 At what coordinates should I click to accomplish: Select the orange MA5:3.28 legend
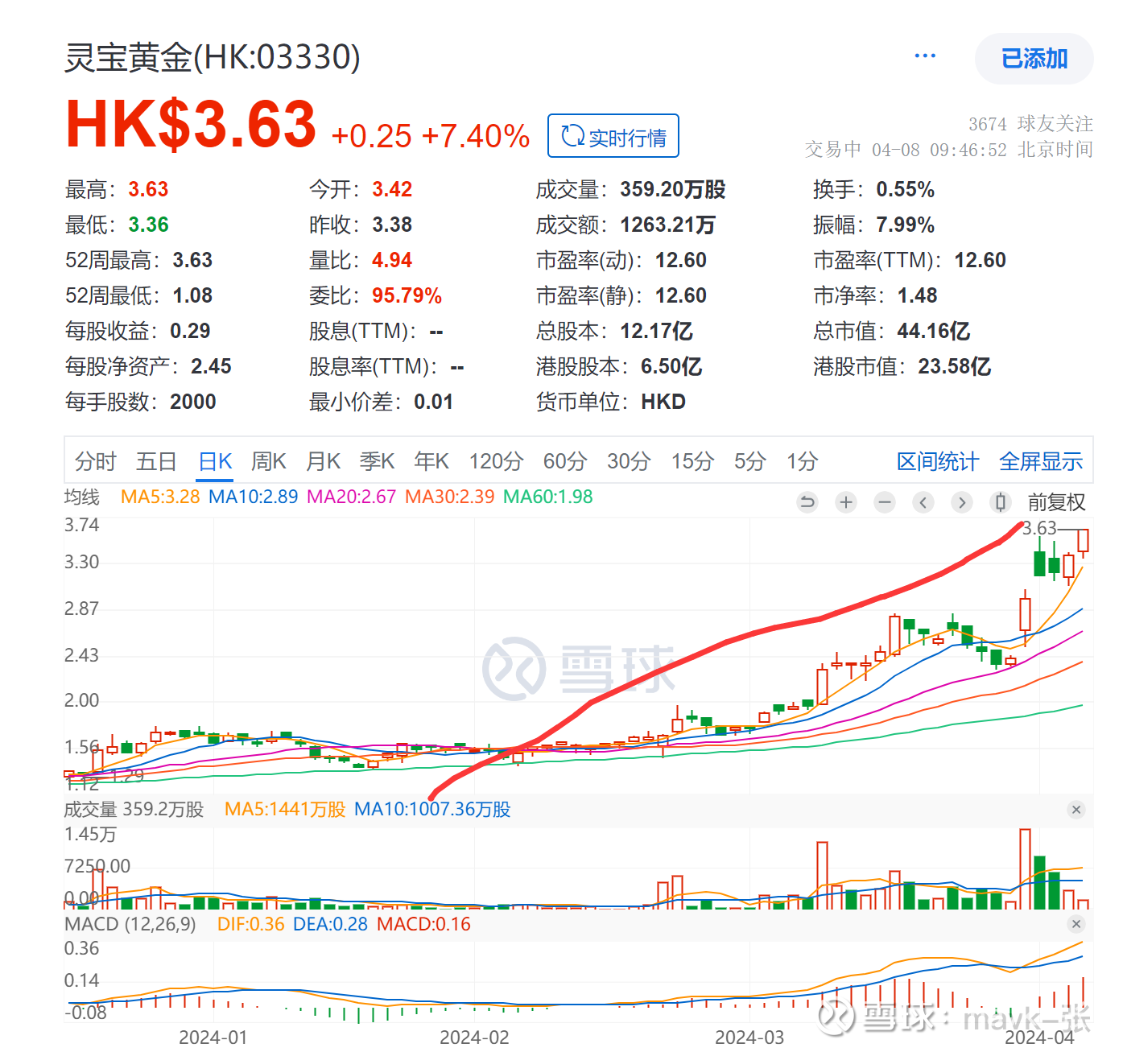(160, 497)
